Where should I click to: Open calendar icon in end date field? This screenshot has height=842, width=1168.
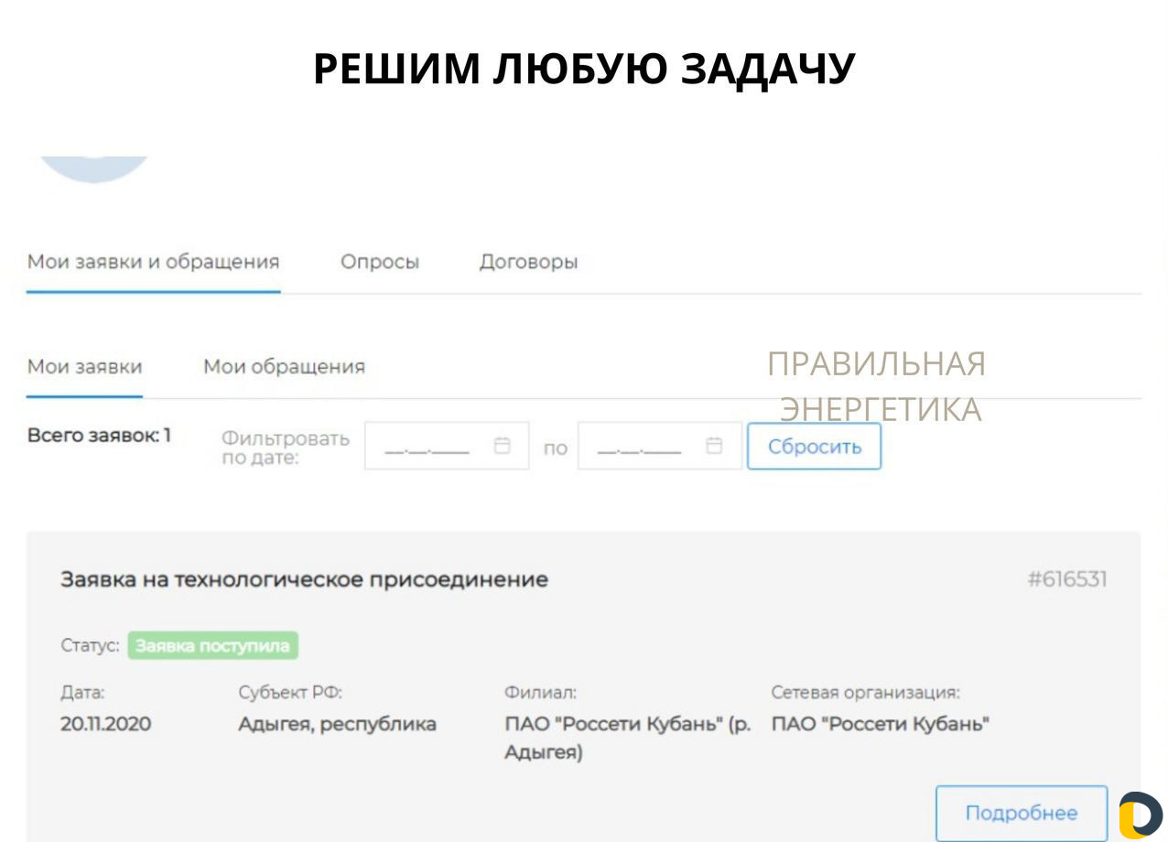coord(714,446)
